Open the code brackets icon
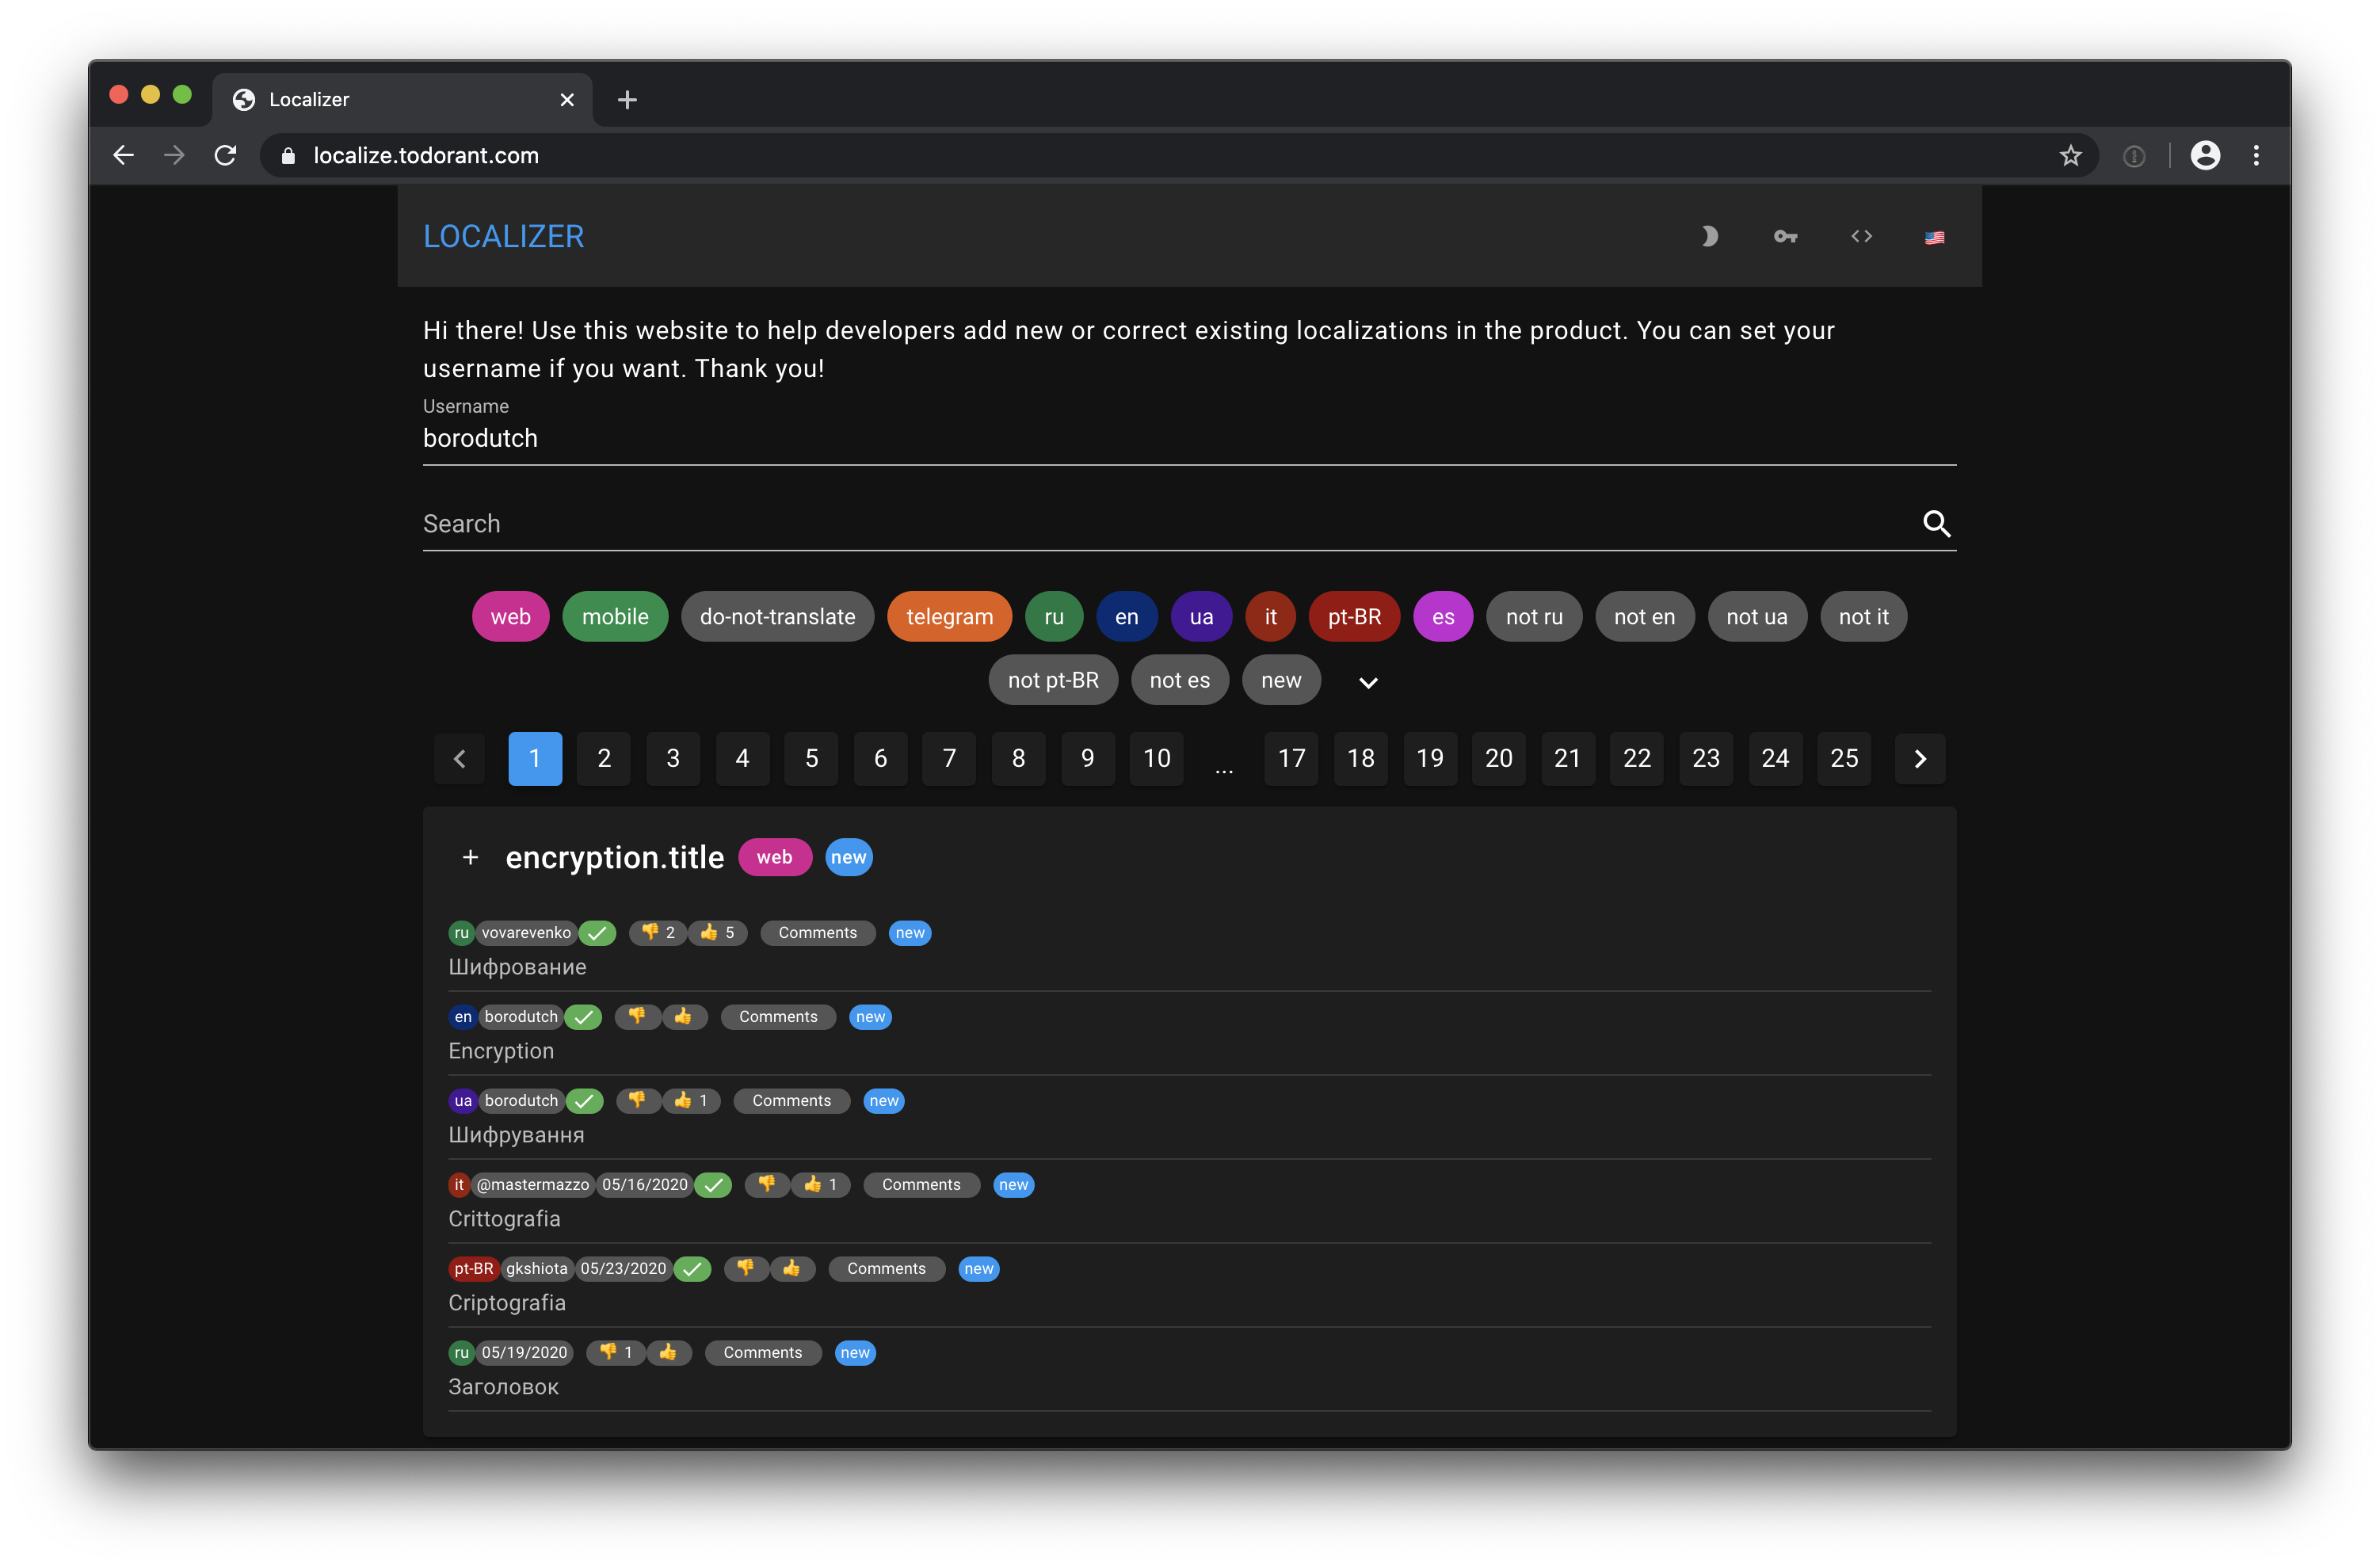The width and height of the screenshot is (2380, 1567). pos(1861,236)
